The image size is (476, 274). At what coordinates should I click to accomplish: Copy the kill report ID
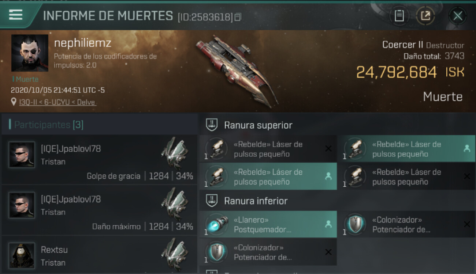(238, 17)
